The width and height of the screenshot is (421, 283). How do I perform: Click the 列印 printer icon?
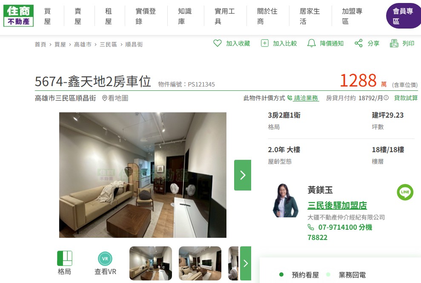pos(394,43)
